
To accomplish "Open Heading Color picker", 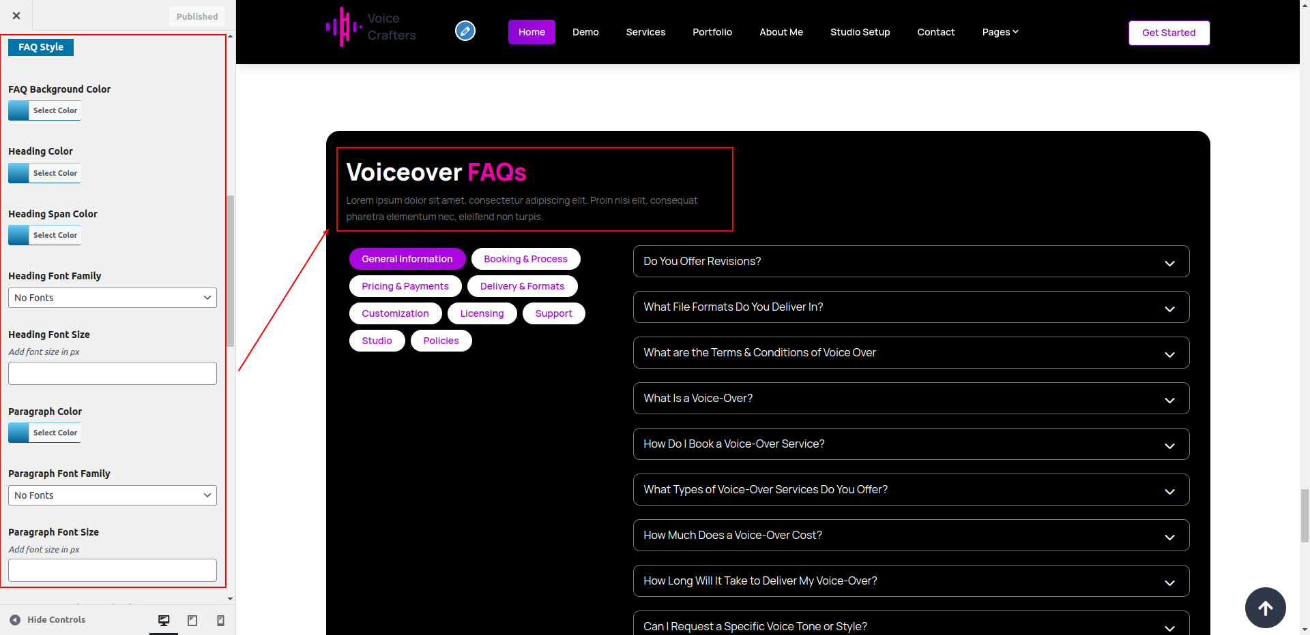I will pyautogui.click(x=44, y=173).
